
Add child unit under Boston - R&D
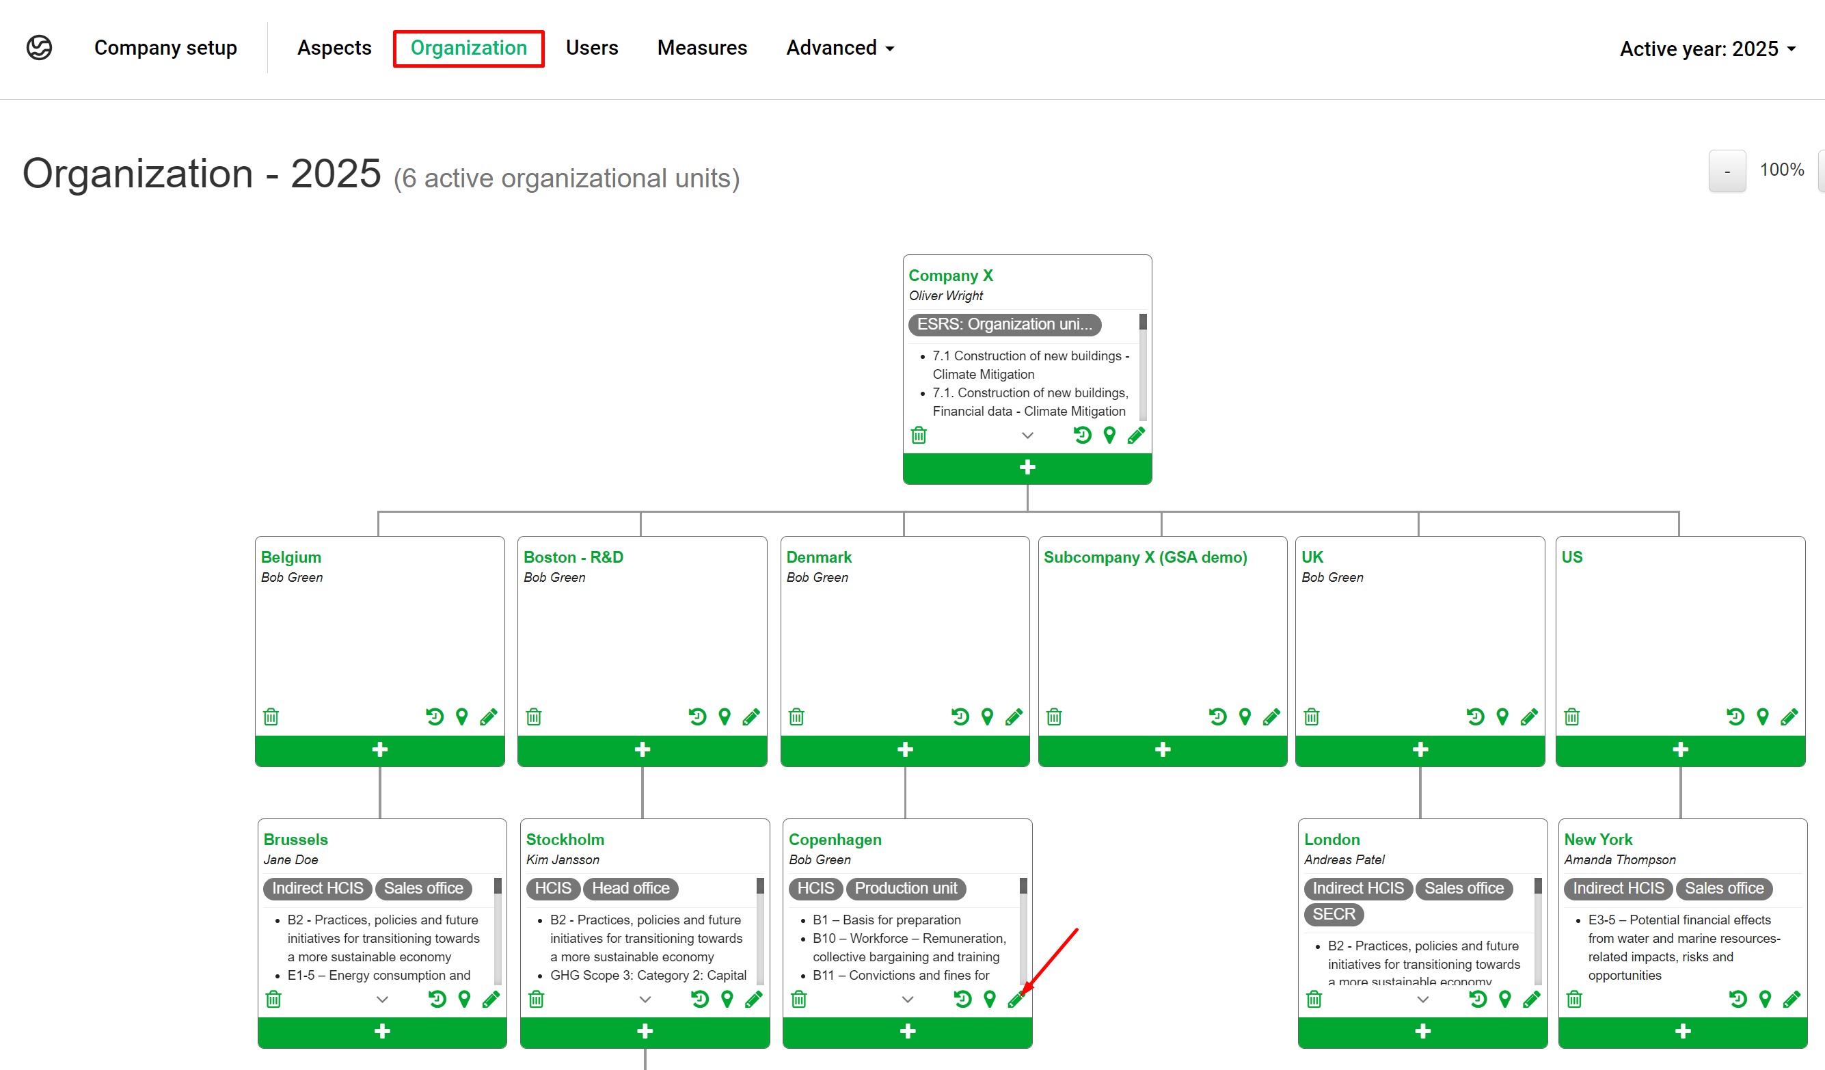pyautogui.click(x=642, y=750)
